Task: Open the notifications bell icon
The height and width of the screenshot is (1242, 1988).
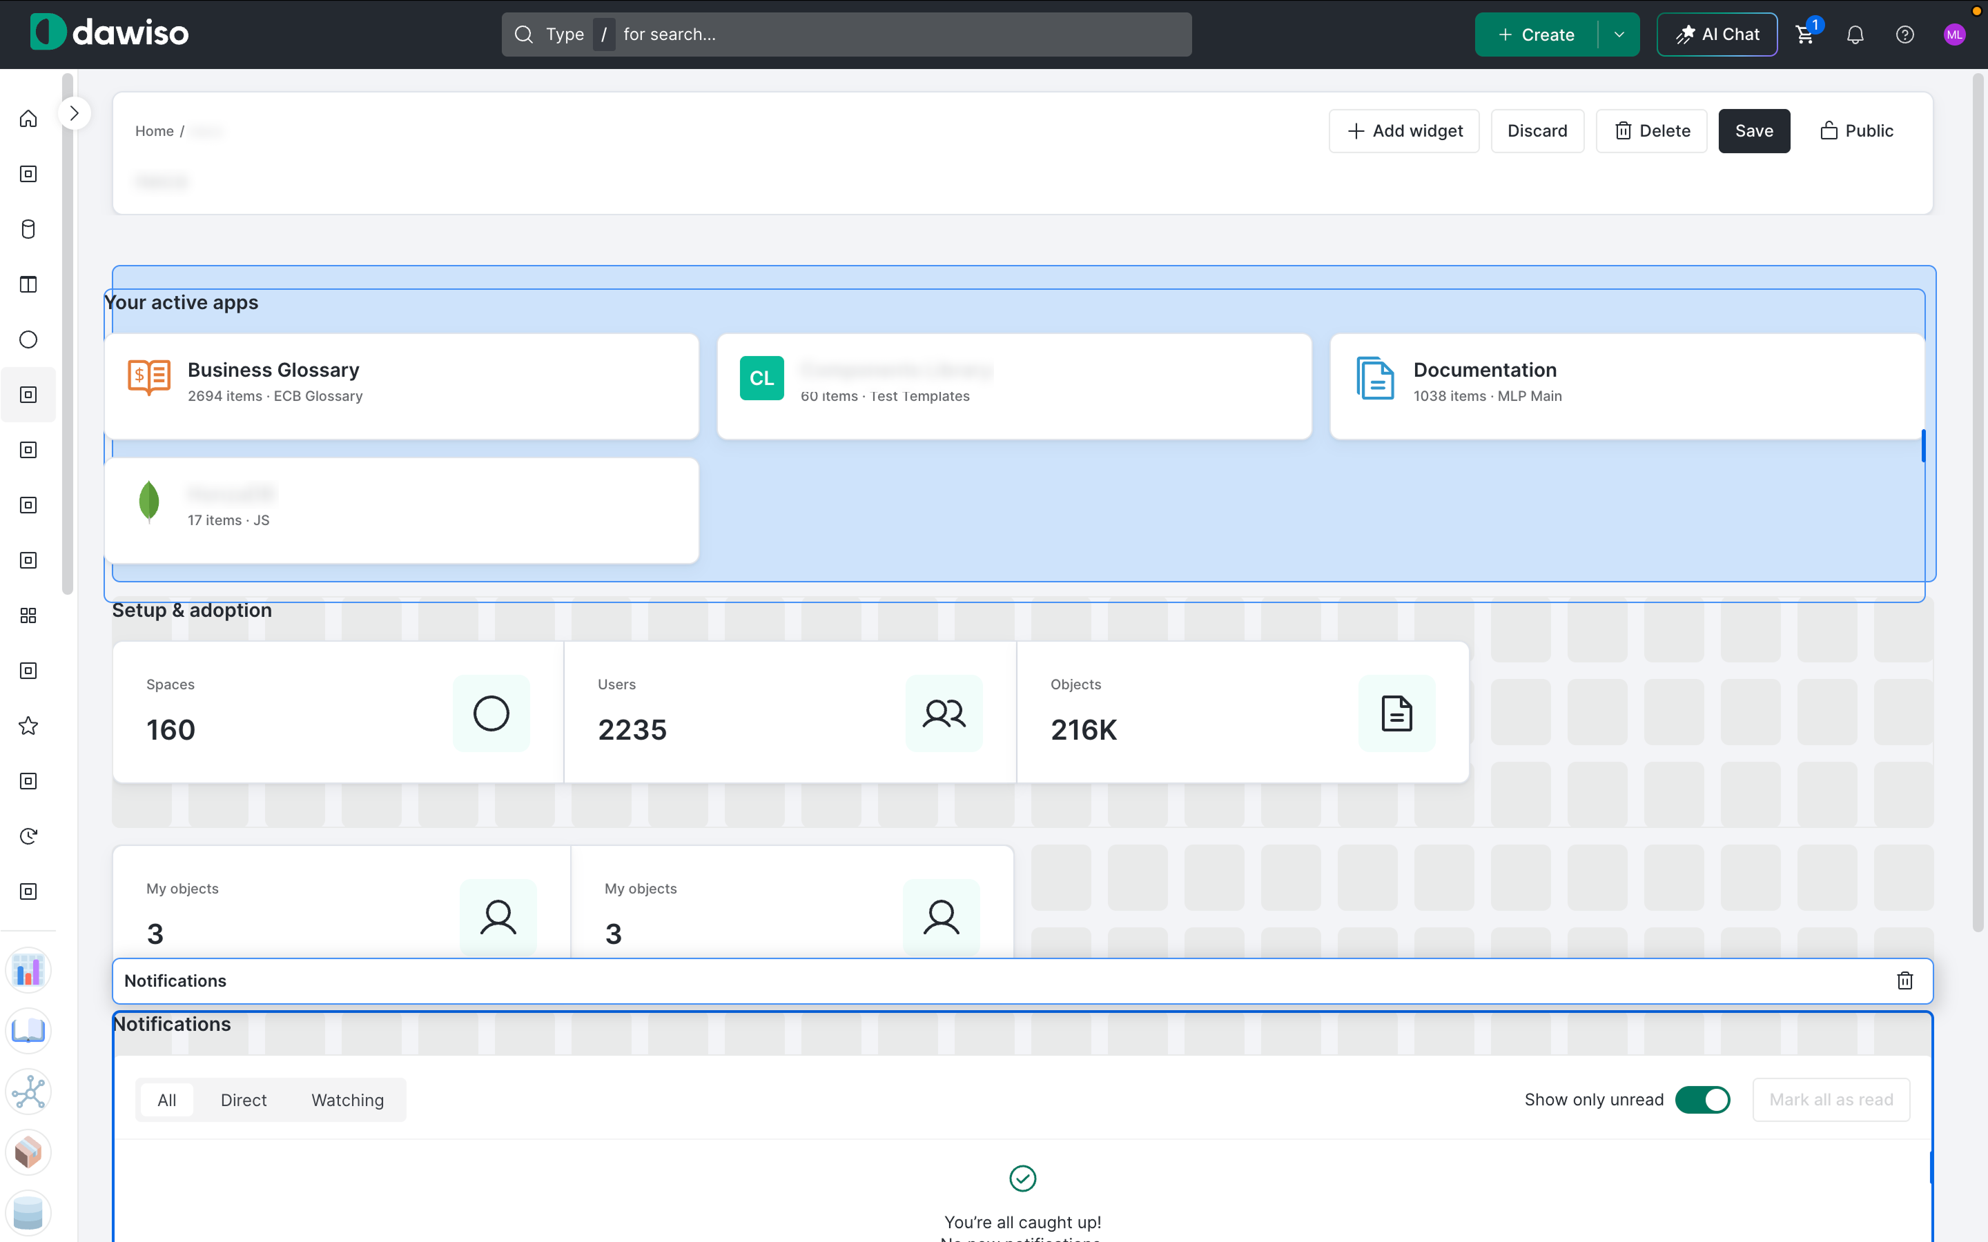Action: [1855, 34]
